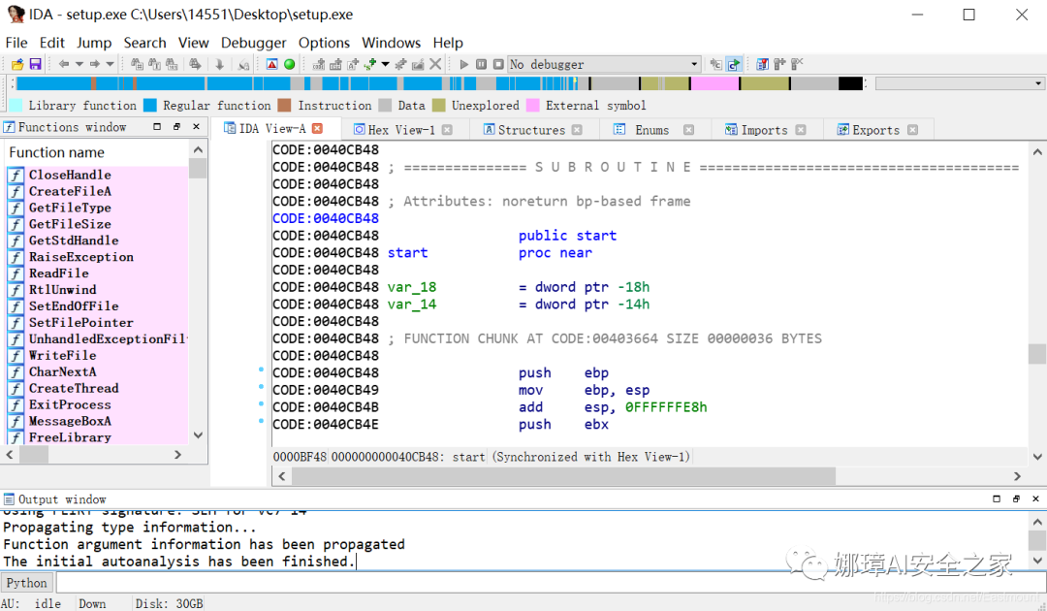Click the 'start' label in proc near line
This screenshot has height=611, width=1047.
coord(407,252)
